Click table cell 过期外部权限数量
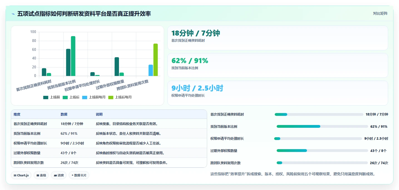The image size is (399, 190). pos(27,153)
